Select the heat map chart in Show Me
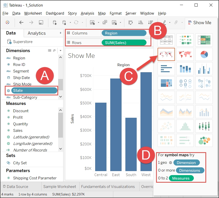The image size is (219, 198). [185, 40]
